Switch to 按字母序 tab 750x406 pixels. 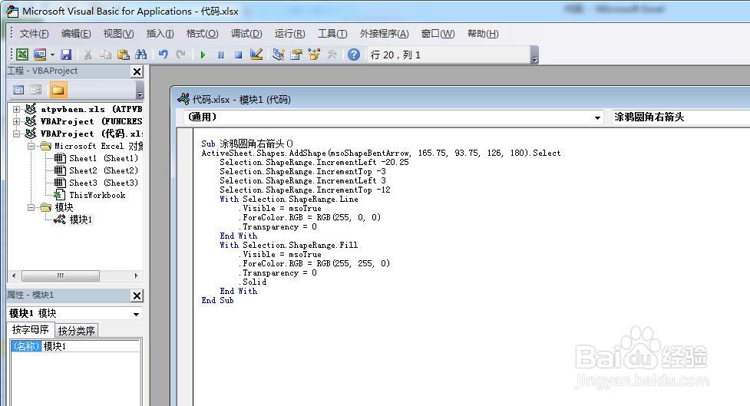pos(30,329)
